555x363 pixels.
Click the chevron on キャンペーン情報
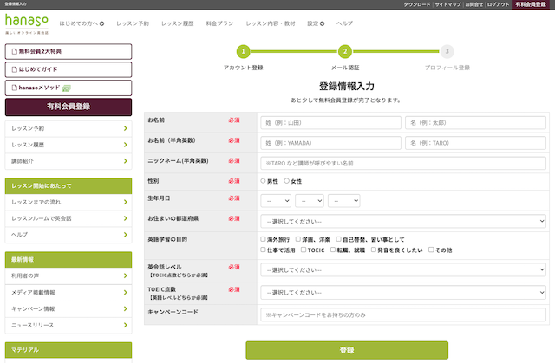click(125, 308)
